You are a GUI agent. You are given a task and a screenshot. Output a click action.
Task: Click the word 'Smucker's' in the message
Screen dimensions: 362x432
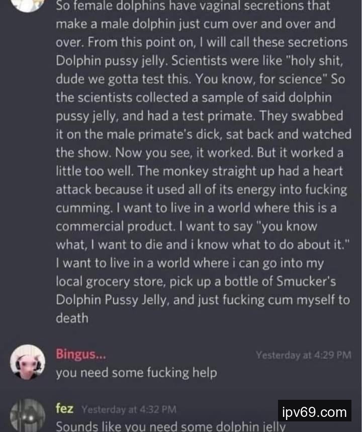pos(306,281)
